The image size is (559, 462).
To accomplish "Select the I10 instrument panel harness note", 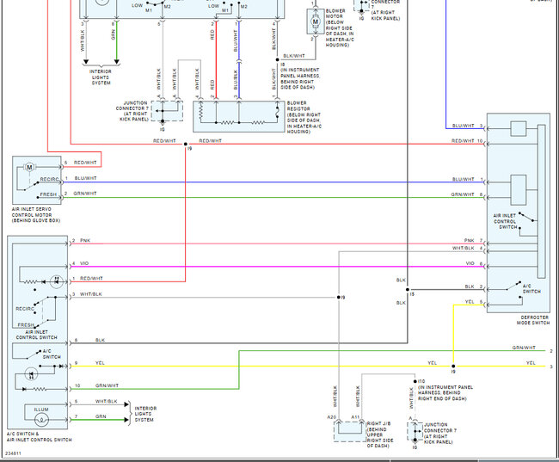I will click(x=445, y=390).
